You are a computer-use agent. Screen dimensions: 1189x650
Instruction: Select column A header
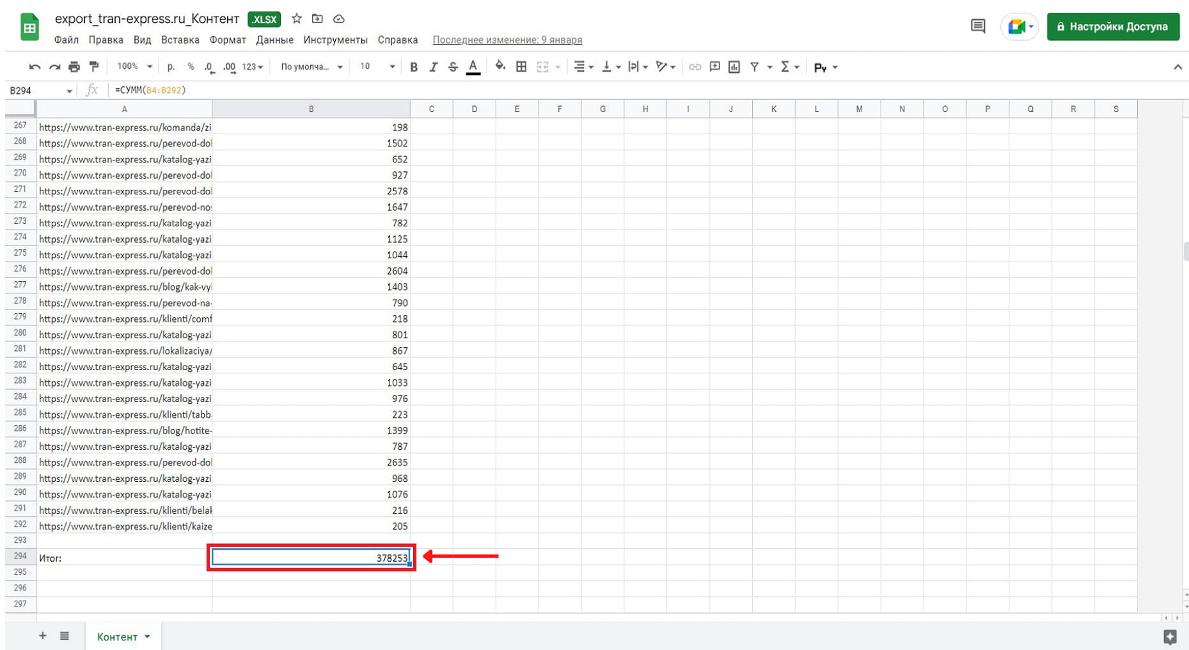click(124, 109)
